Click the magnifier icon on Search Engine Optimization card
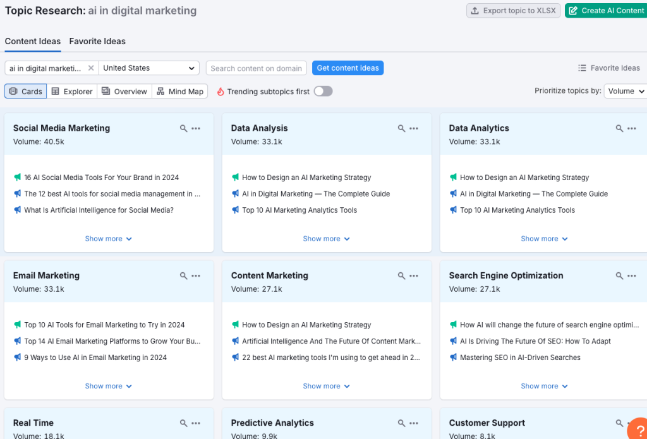Screen dimensions: 647x439 tap(618, 275)
